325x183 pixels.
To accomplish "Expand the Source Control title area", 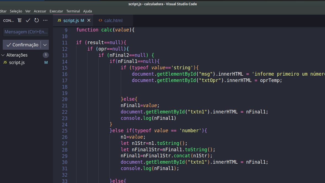I will tap(8, 20).
